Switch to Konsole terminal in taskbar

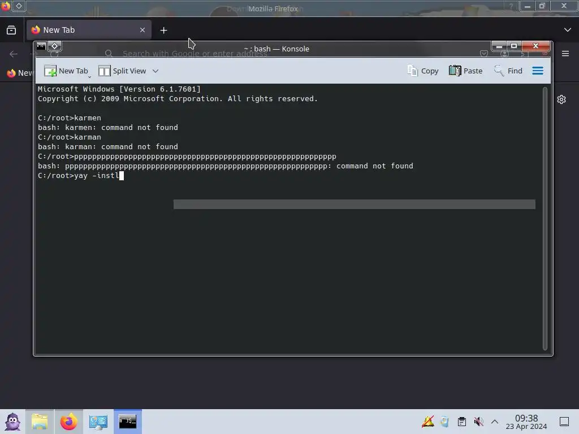[x=128, y=422]
